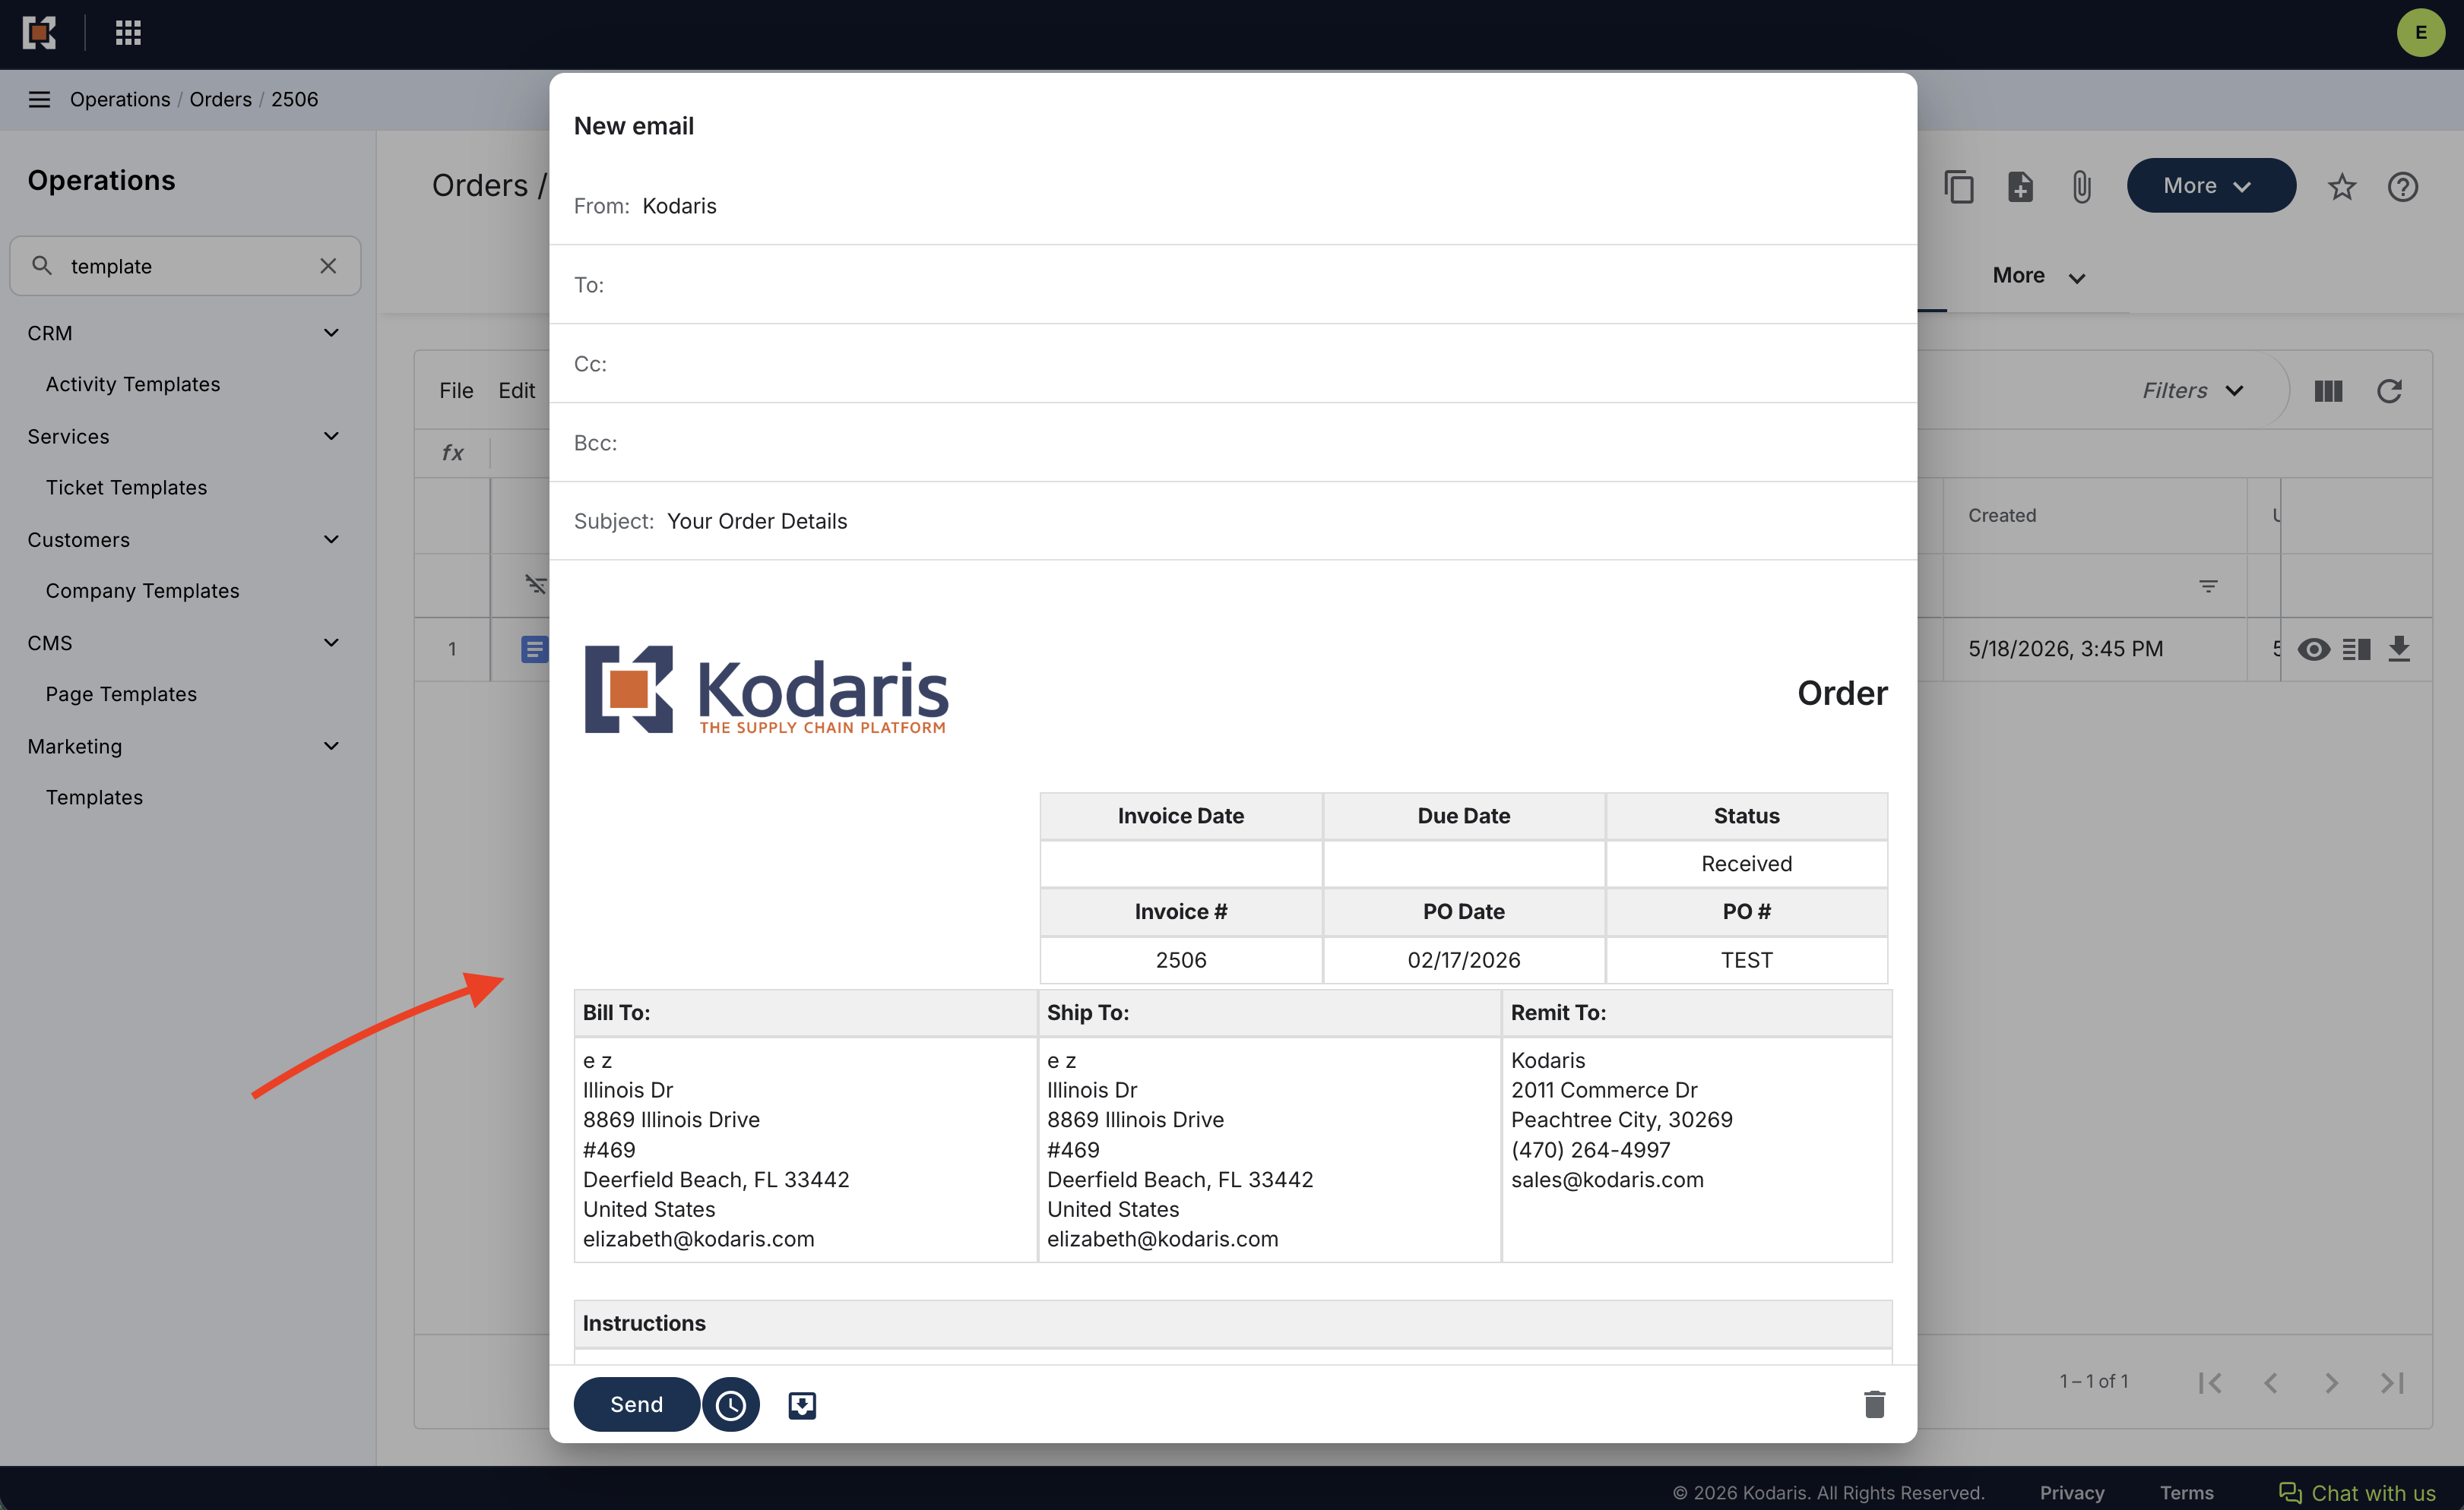The image size is (2464, 1510).
Task: Collapse the CRM sidebar section
Action: coord(331,333)
